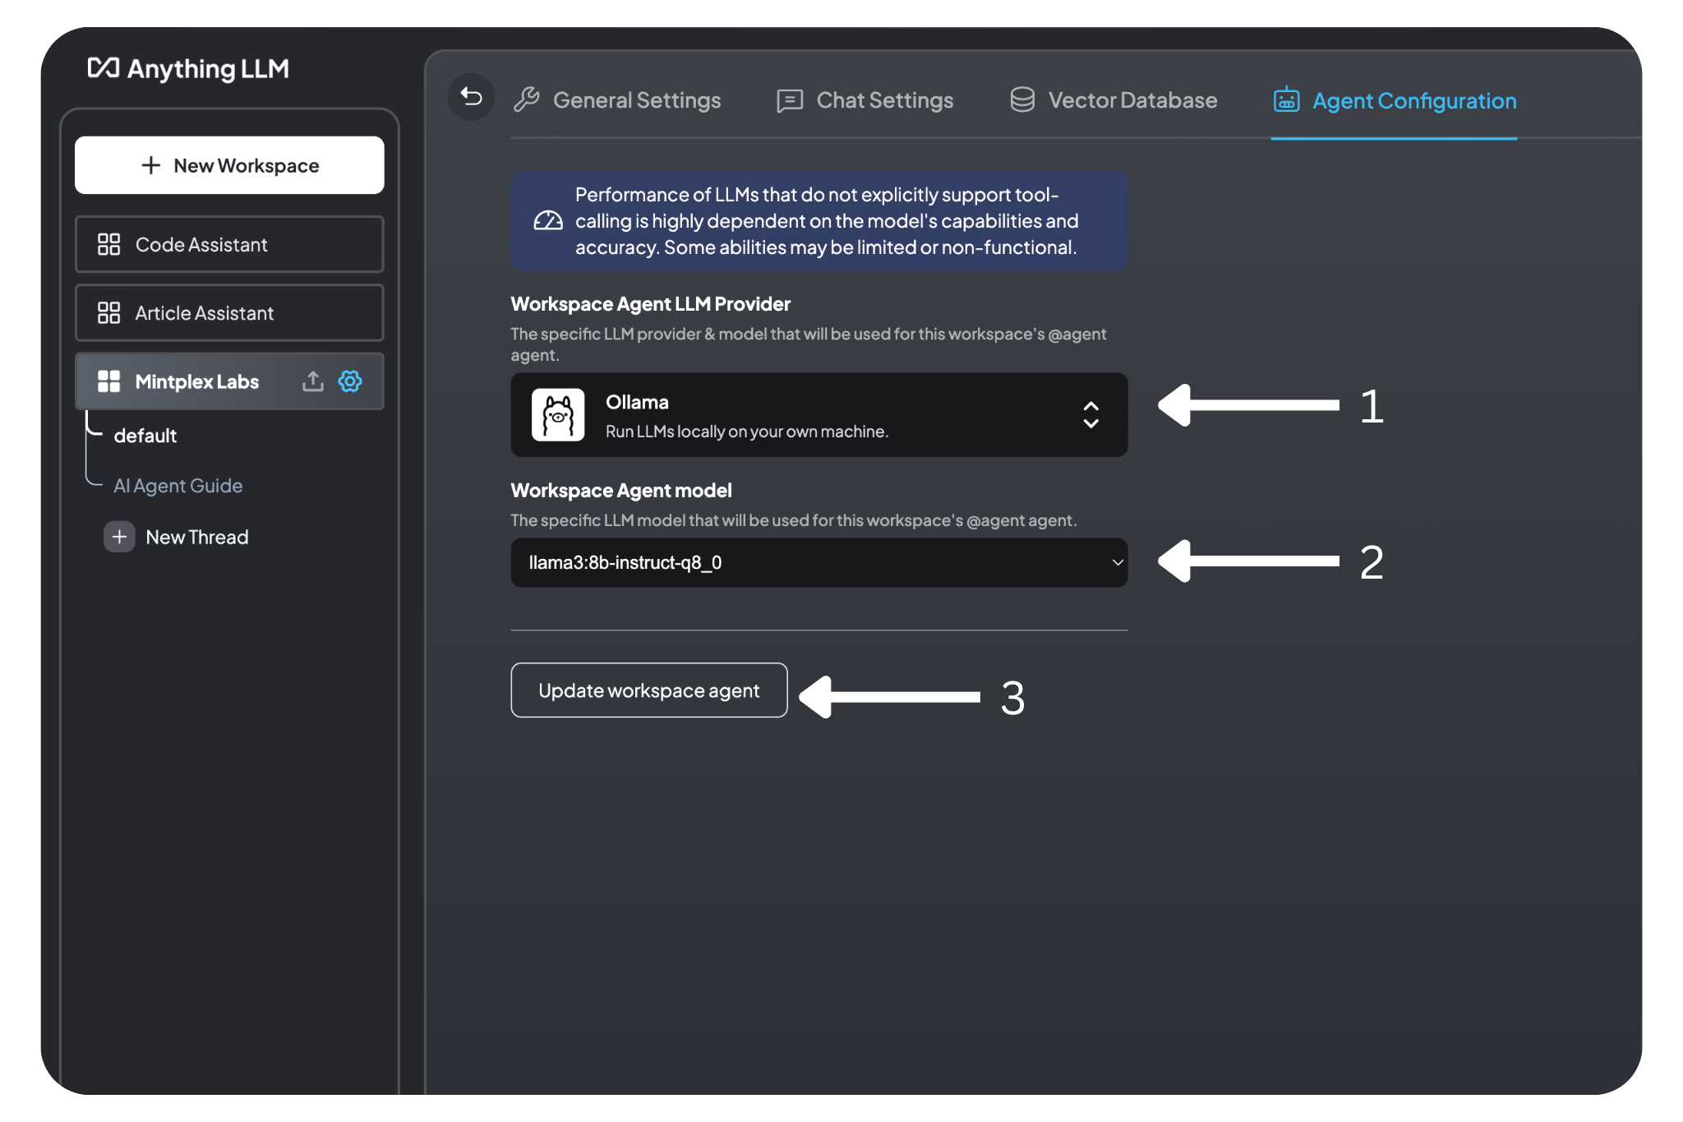The height and width of the screenshot is (1122, 1683).
Task: Click the settings gear icon on Mintplex Labs
Action: 350,381
